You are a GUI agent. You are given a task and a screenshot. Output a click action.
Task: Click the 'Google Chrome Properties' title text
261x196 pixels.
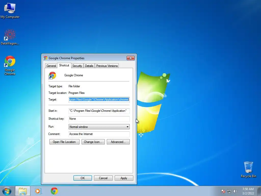coord(67,58)
